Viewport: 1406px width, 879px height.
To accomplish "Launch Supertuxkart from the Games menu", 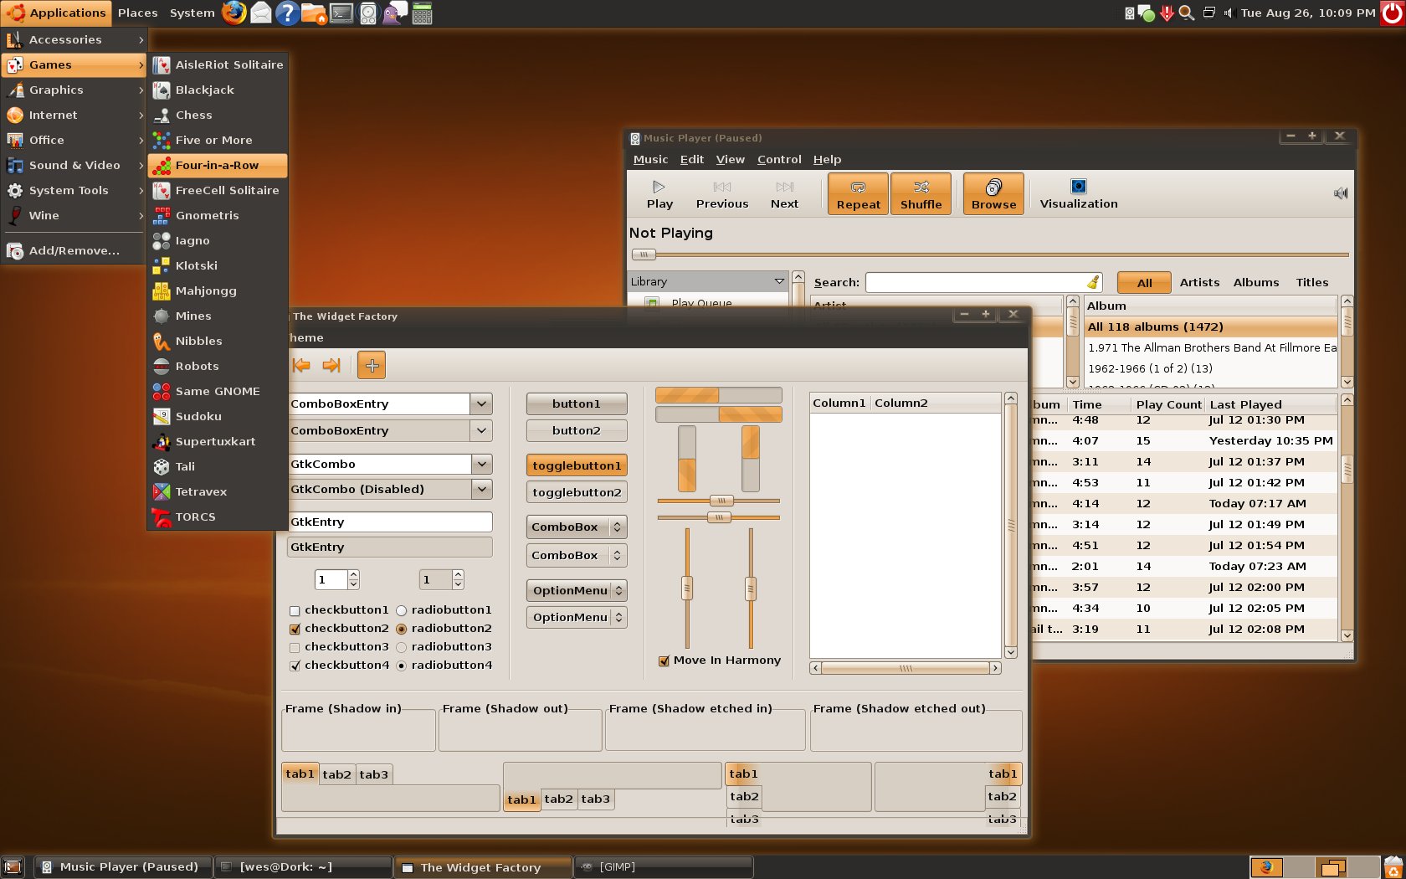I will [x=218, y=441].
